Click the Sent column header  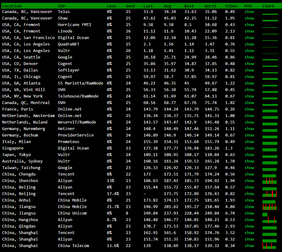tap(130, 6)
